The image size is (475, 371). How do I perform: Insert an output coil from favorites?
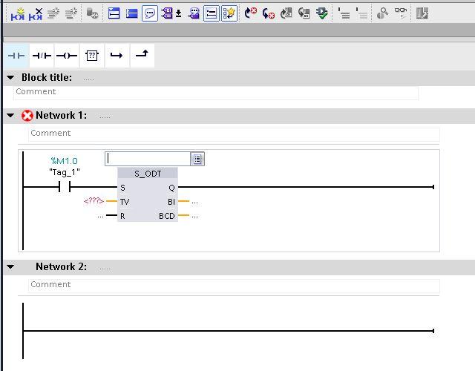(67, 56)
